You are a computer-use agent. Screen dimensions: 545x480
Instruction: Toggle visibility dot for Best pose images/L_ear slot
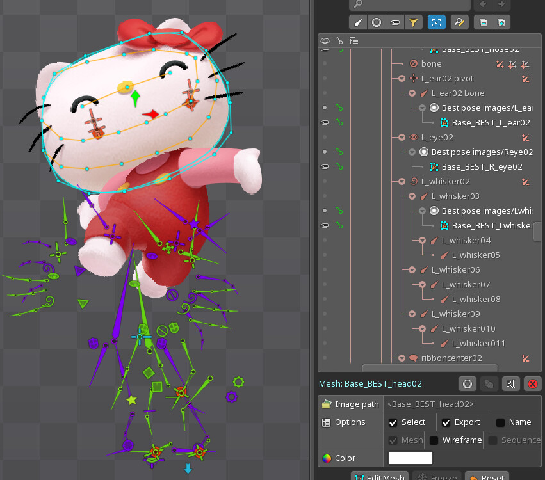point(325,108)
